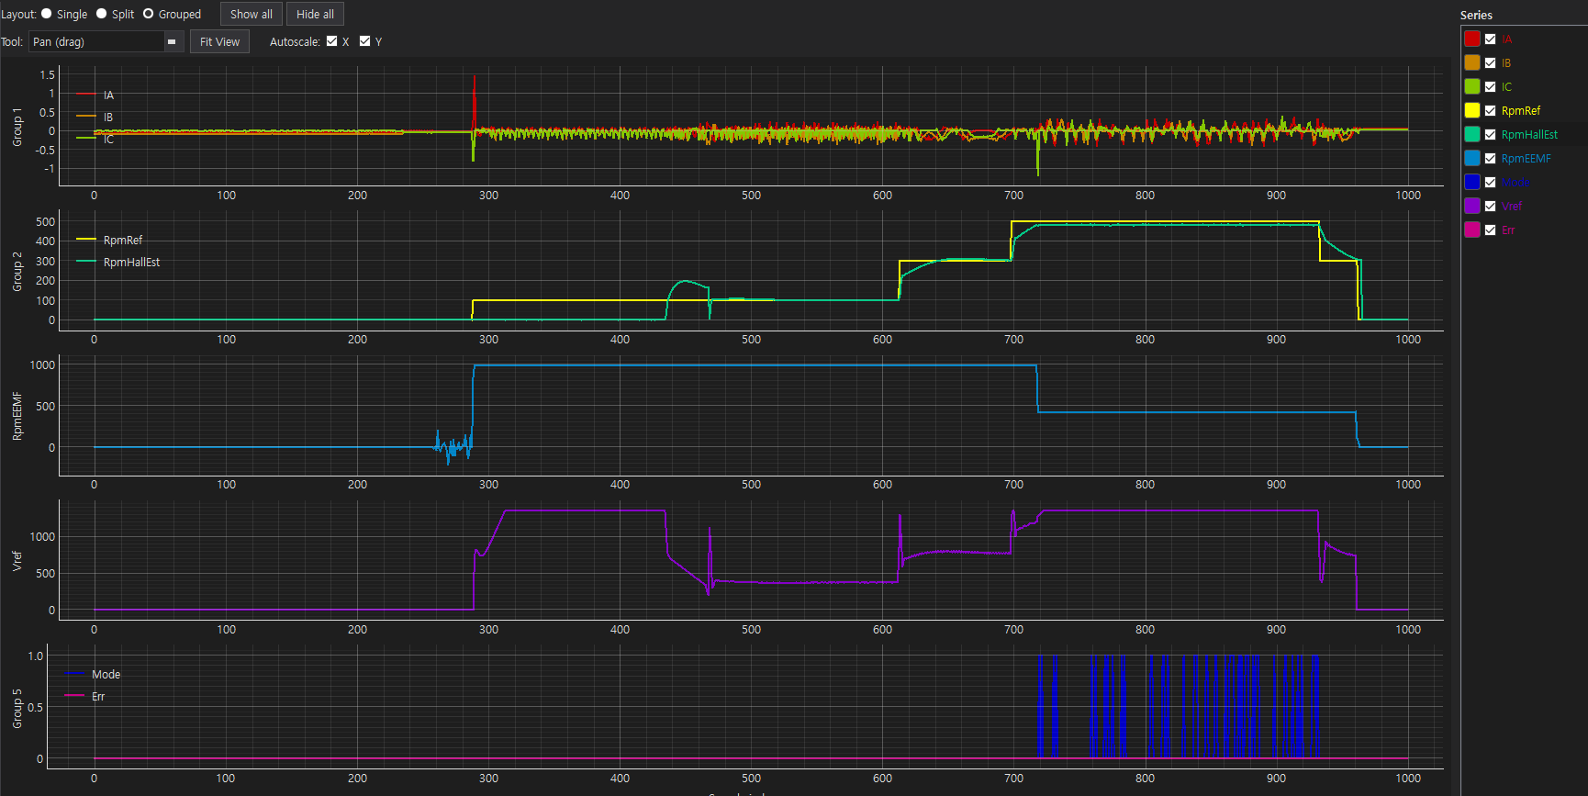1588x796 pixels.
Task: Click the Series panel header
Action: (1476, 15)
